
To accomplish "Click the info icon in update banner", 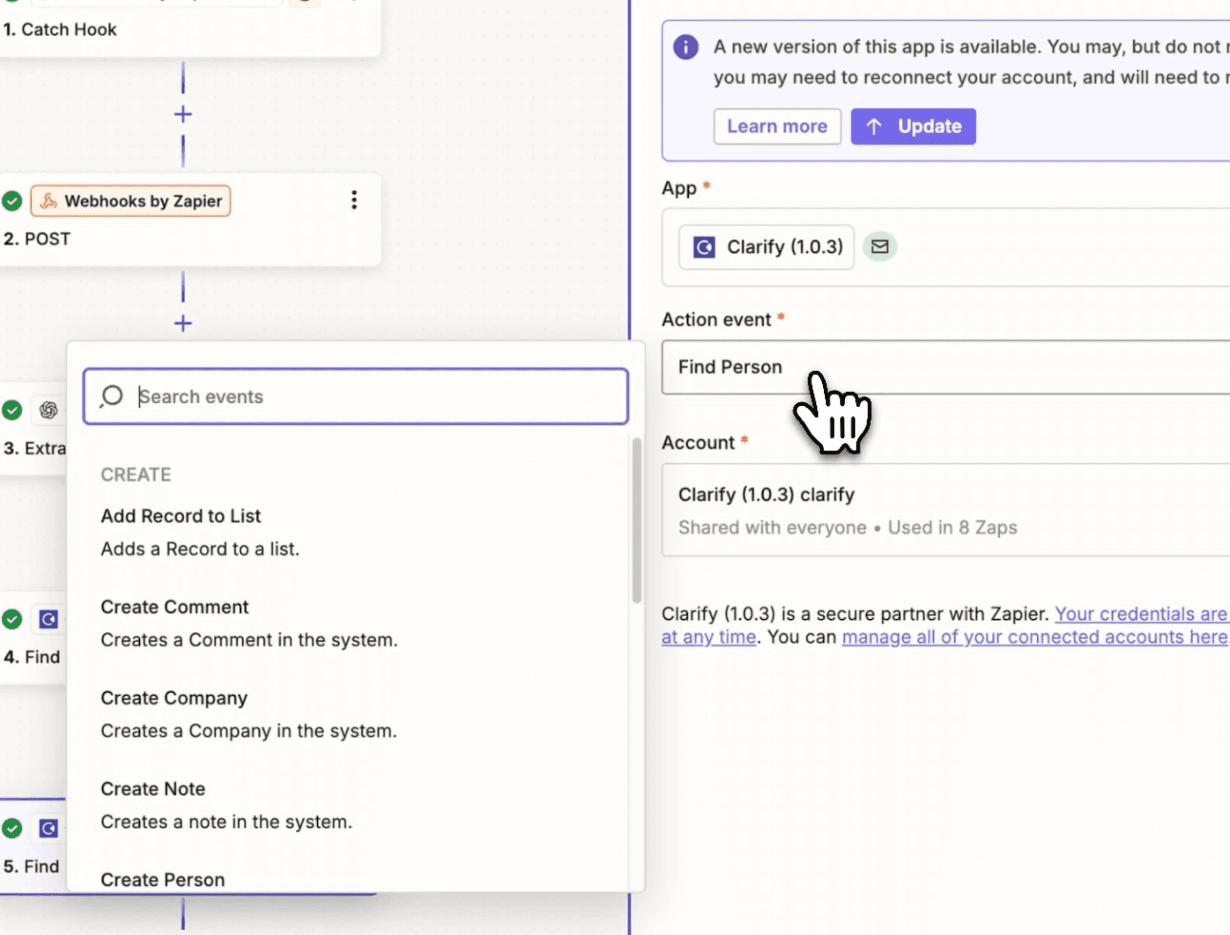I will 685,47.
